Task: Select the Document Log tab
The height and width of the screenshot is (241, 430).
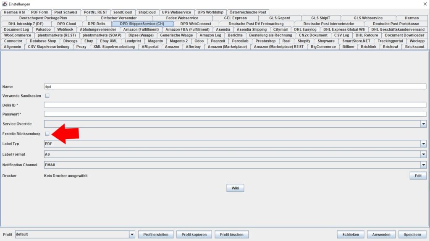Action: [16, 30]
